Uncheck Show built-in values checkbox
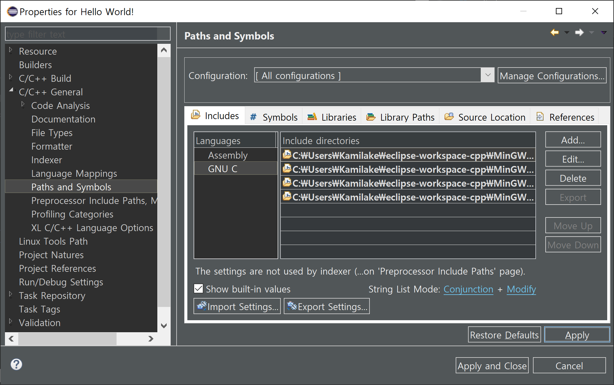This screenshot has height=385, width=614. click(x=198, y=289)
